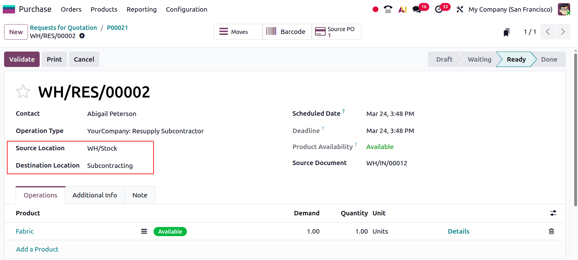Mark WH/RES/00002 as favorite with star

point(23,92)
